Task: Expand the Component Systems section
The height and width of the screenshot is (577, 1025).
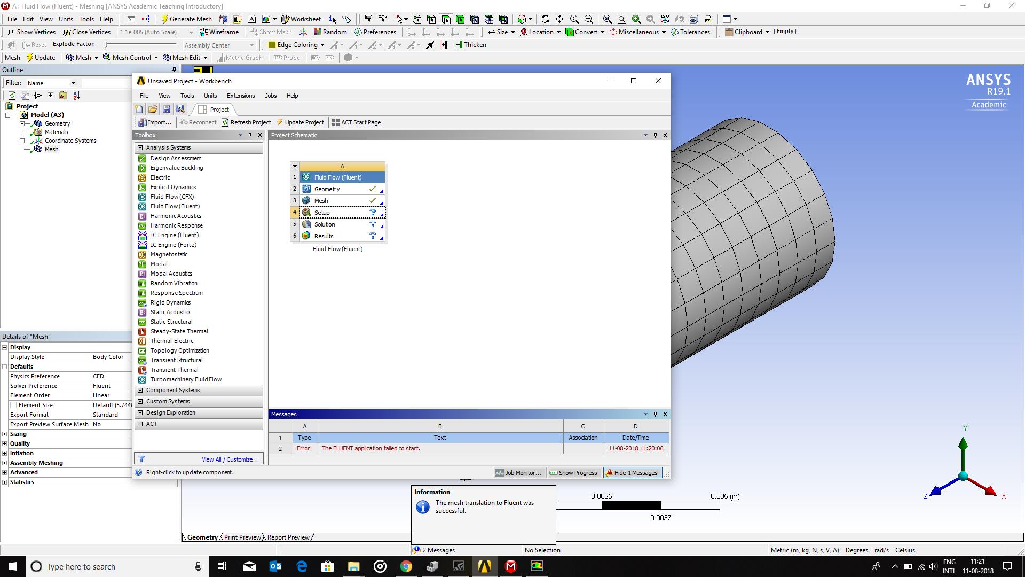Action: point(140,390)
